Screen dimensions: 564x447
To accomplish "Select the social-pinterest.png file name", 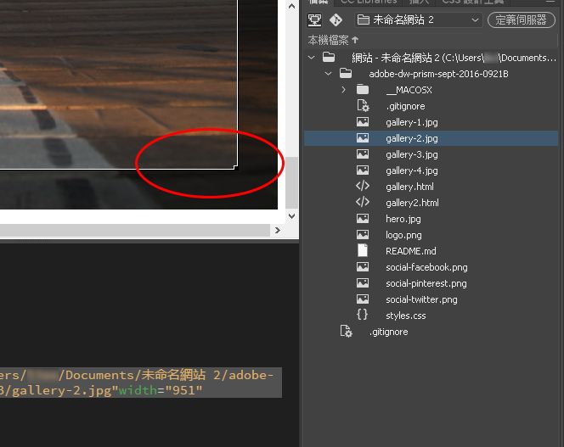I will [x=426, y=283].
